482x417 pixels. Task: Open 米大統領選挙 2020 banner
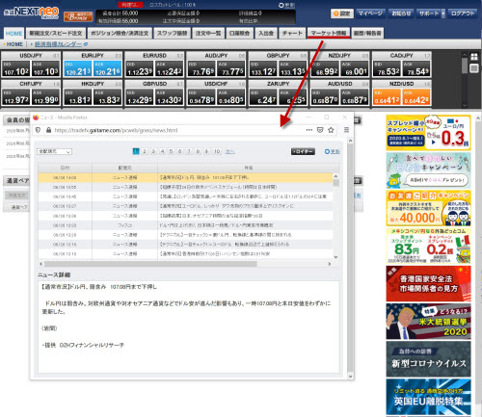pos(428,322)
